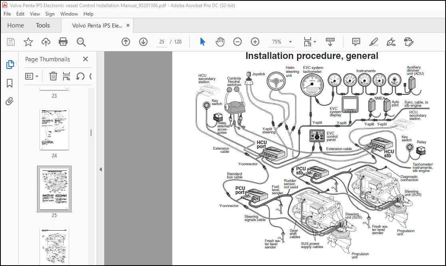Close the Volvo Penta document tab
The image size is (446, 266).
128,25
